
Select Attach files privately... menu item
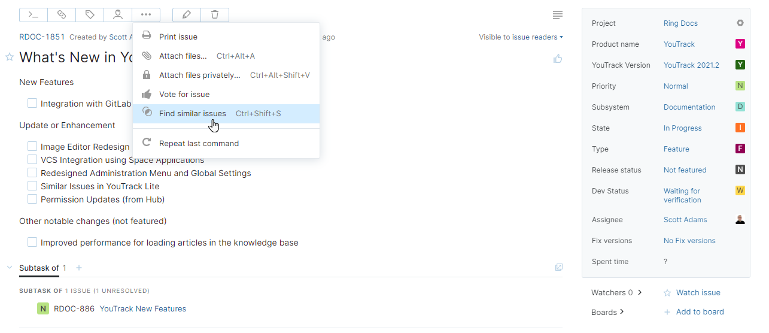tap(226, 75)
